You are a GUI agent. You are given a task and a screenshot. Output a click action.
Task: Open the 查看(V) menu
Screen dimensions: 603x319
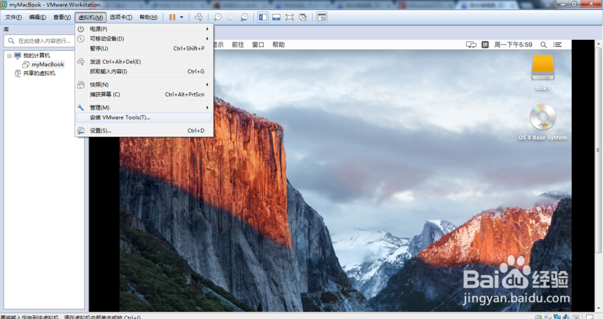[x=62, y=17]
